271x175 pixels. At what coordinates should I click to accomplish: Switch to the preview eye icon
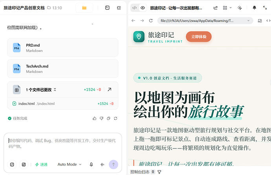tap(143, 8)
